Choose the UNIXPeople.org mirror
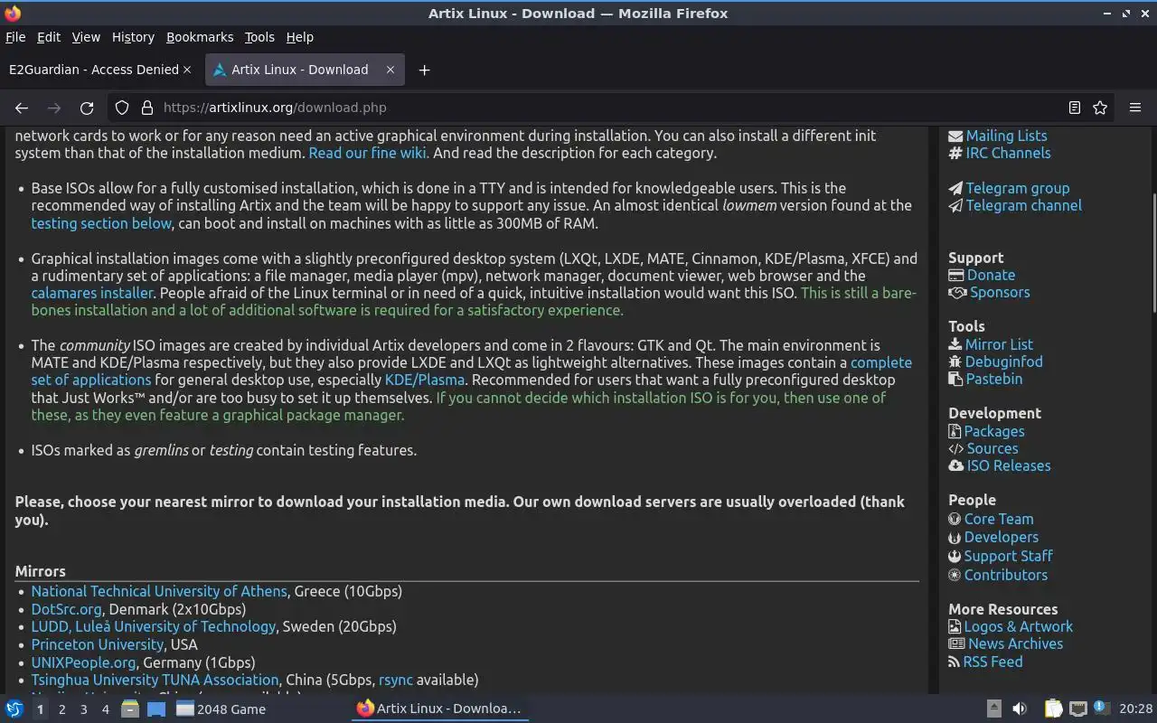Viewport: 1157px width, 723px height. tap(83, 662)
